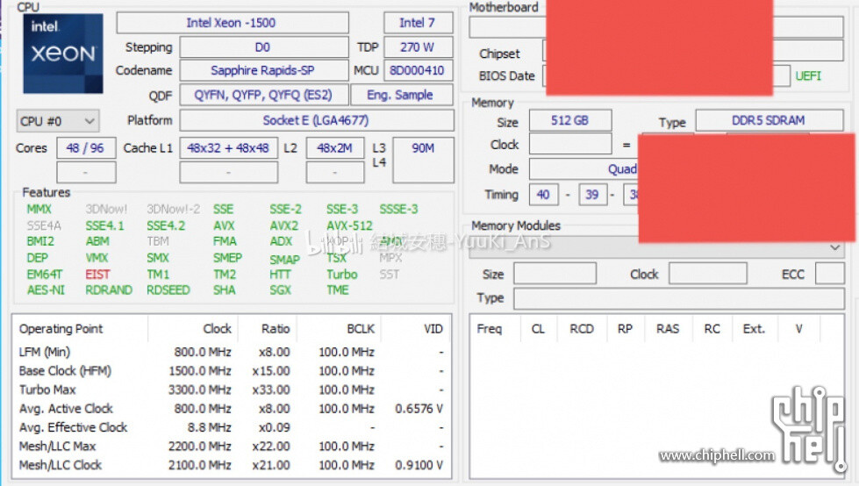This screenshot has width=859, height=486.
Task: Click the 270 W TDP field
Action: coord(419,47)
